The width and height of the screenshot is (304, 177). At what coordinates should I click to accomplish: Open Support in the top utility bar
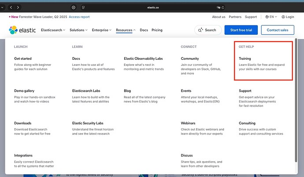251,17
